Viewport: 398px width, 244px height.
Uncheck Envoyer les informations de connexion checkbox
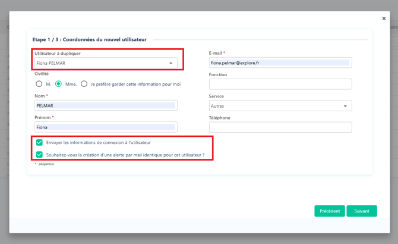[39, 143]
